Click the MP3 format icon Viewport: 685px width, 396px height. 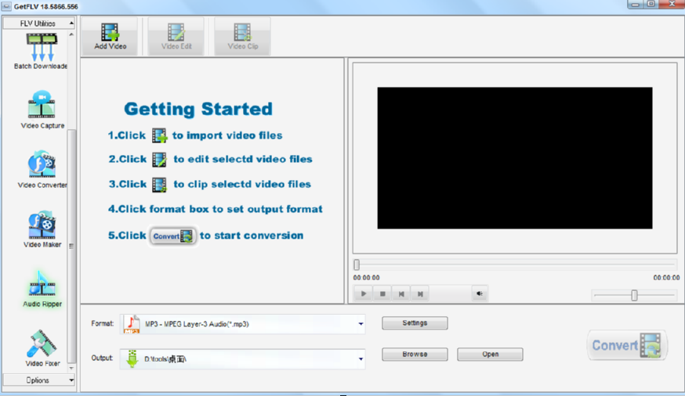click(132, 324)
